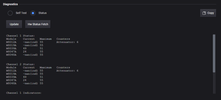This screenshot has width=221, height=100.
Task: Click the Channel 1 Indicators heading
Action: (24, 93)
